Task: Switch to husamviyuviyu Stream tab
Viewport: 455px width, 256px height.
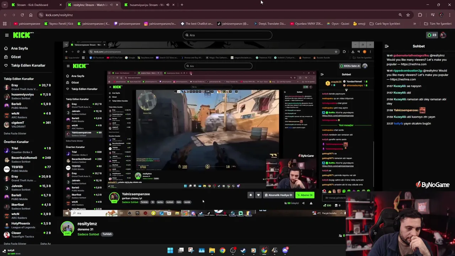Action: [146, 5]
